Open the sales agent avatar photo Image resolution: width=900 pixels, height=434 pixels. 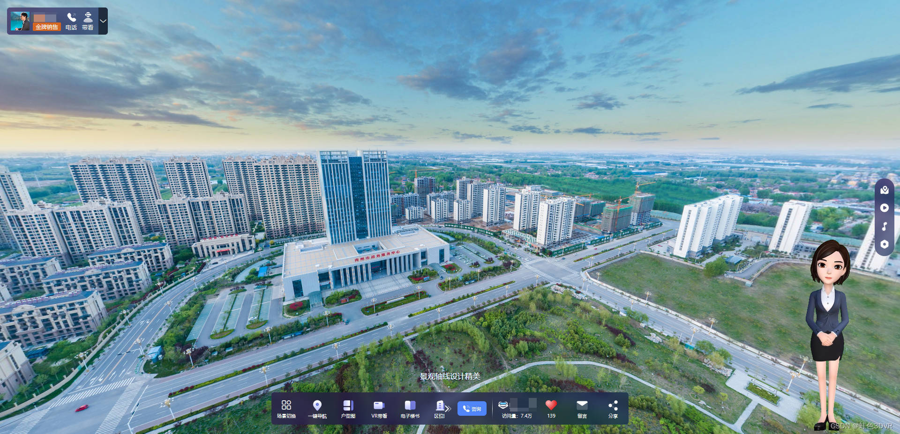point(20,21)
